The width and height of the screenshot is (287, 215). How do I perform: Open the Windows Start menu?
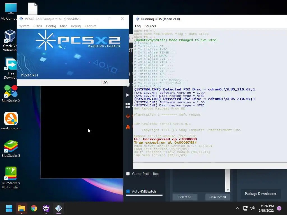click(9, 208)
